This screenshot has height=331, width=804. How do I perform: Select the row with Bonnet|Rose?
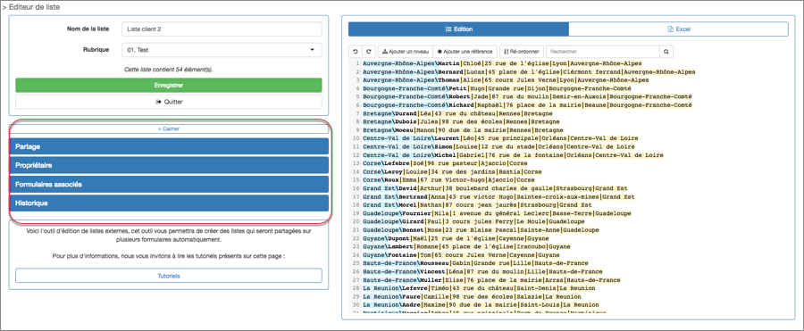481,230
